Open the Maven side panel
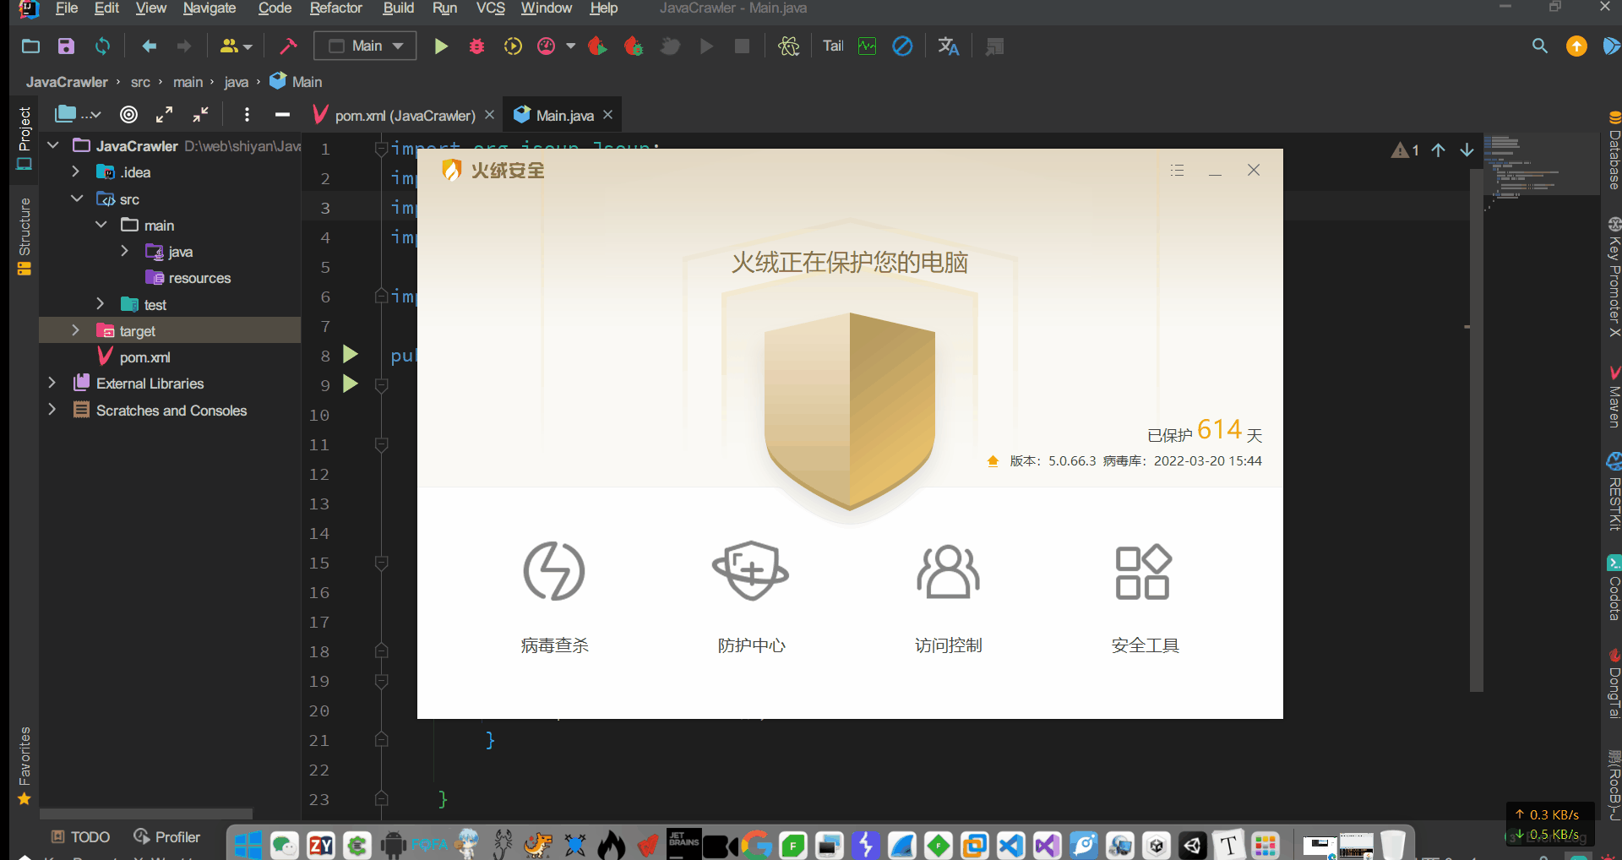The height and width of the screenshot is (860, 1622). coord(1614,397)
